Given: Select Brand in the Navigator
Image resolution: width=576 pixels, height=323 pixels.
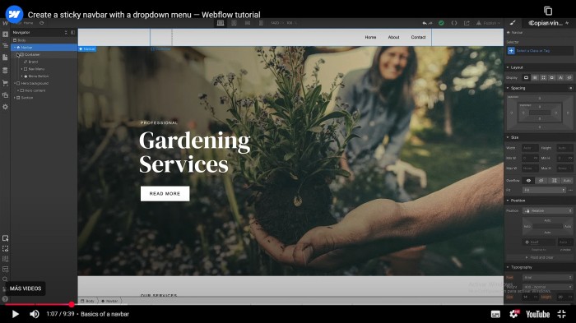Looking at the screenshot, I should coord(33,62).
